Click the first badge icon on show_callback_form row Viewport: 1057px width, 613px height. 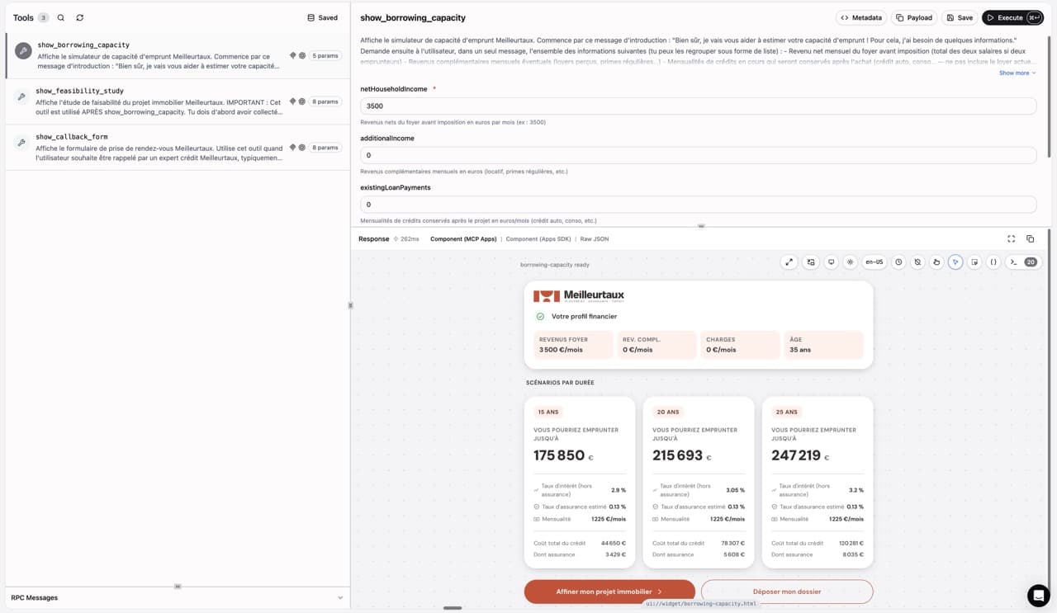coord(293,148)
